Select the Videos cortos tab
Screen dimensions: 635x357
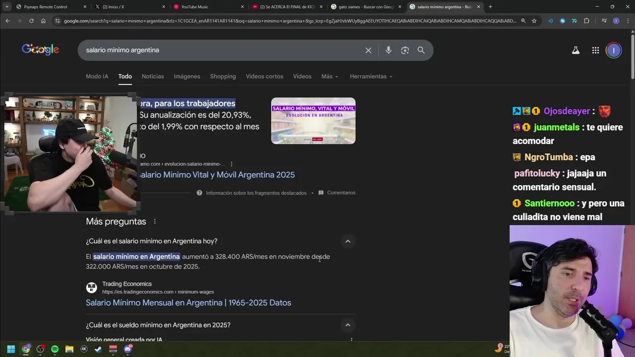pos(264,76)
